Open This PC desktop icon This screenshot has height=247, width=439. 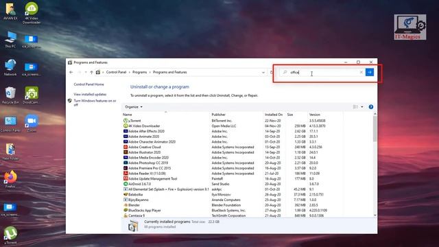pyautogui.click(x=10, y=40)
